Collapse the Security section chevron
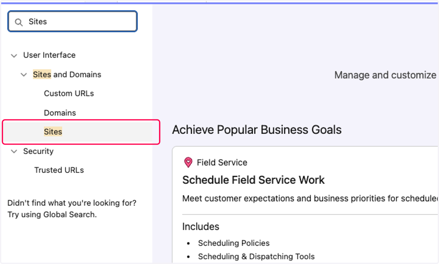The image size is (439, 264). [14, 152]
